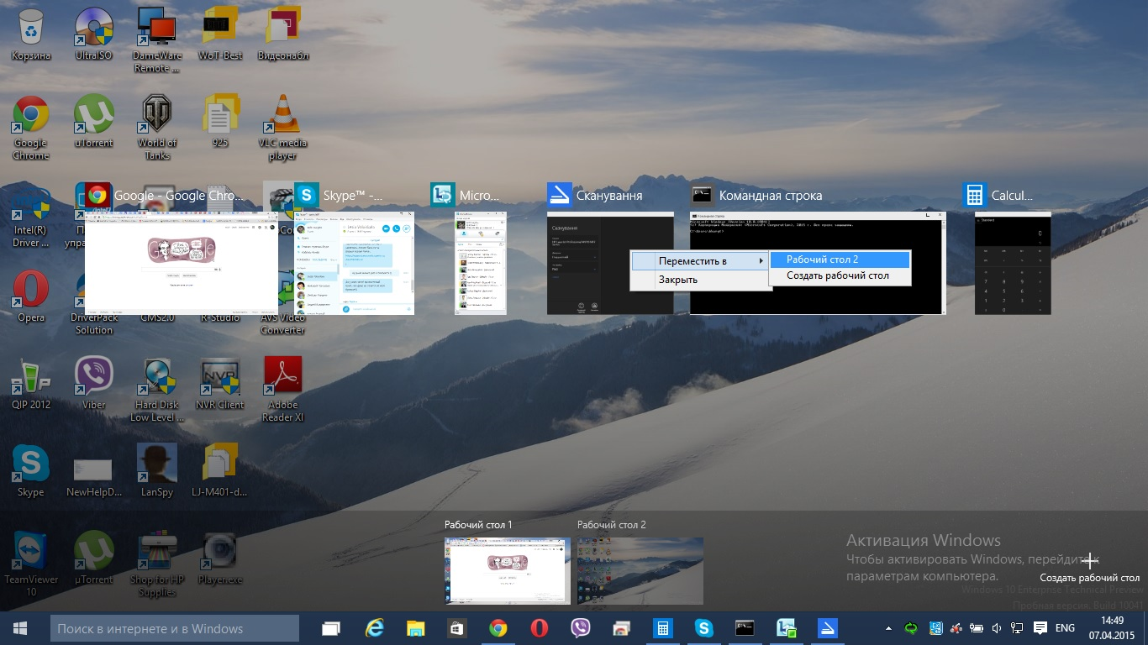1148x645 pixels.
Task: Select the Рабочий стол 1 desktop thumbnail
Action: [x=508, y=571]
